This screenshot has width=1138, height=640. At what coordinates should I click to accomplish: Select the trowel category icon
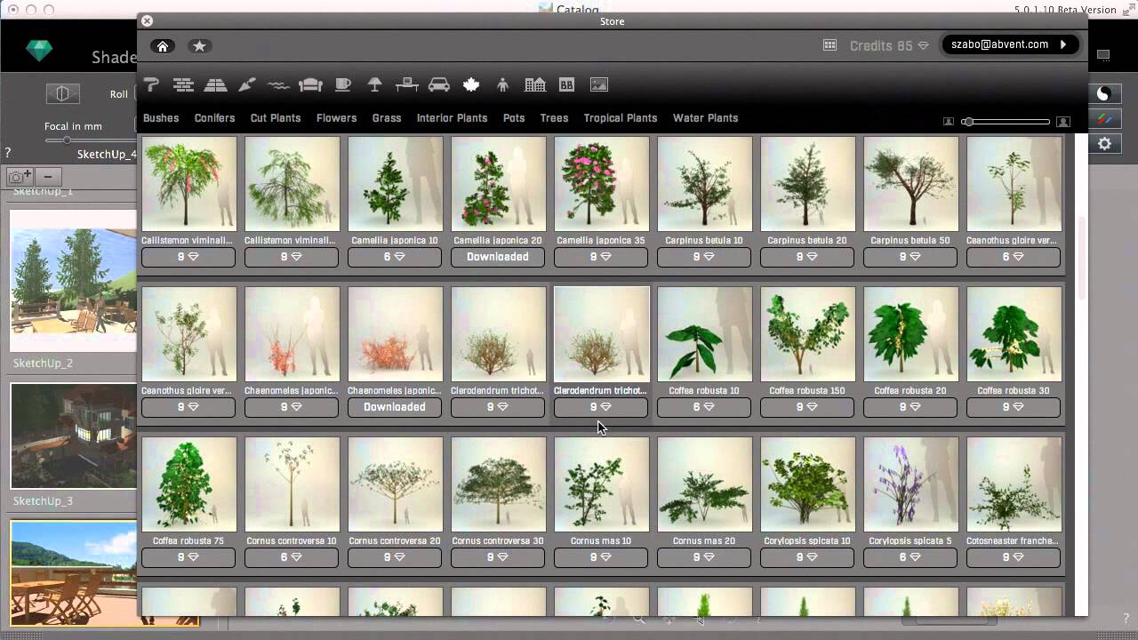(x=247, y=84)
